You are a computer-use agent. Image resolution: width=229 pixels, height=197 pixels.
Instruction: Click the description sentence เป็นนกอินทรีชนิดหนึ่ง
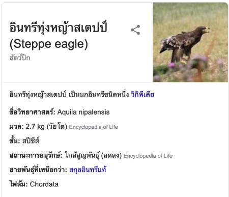tap(99, 95)
